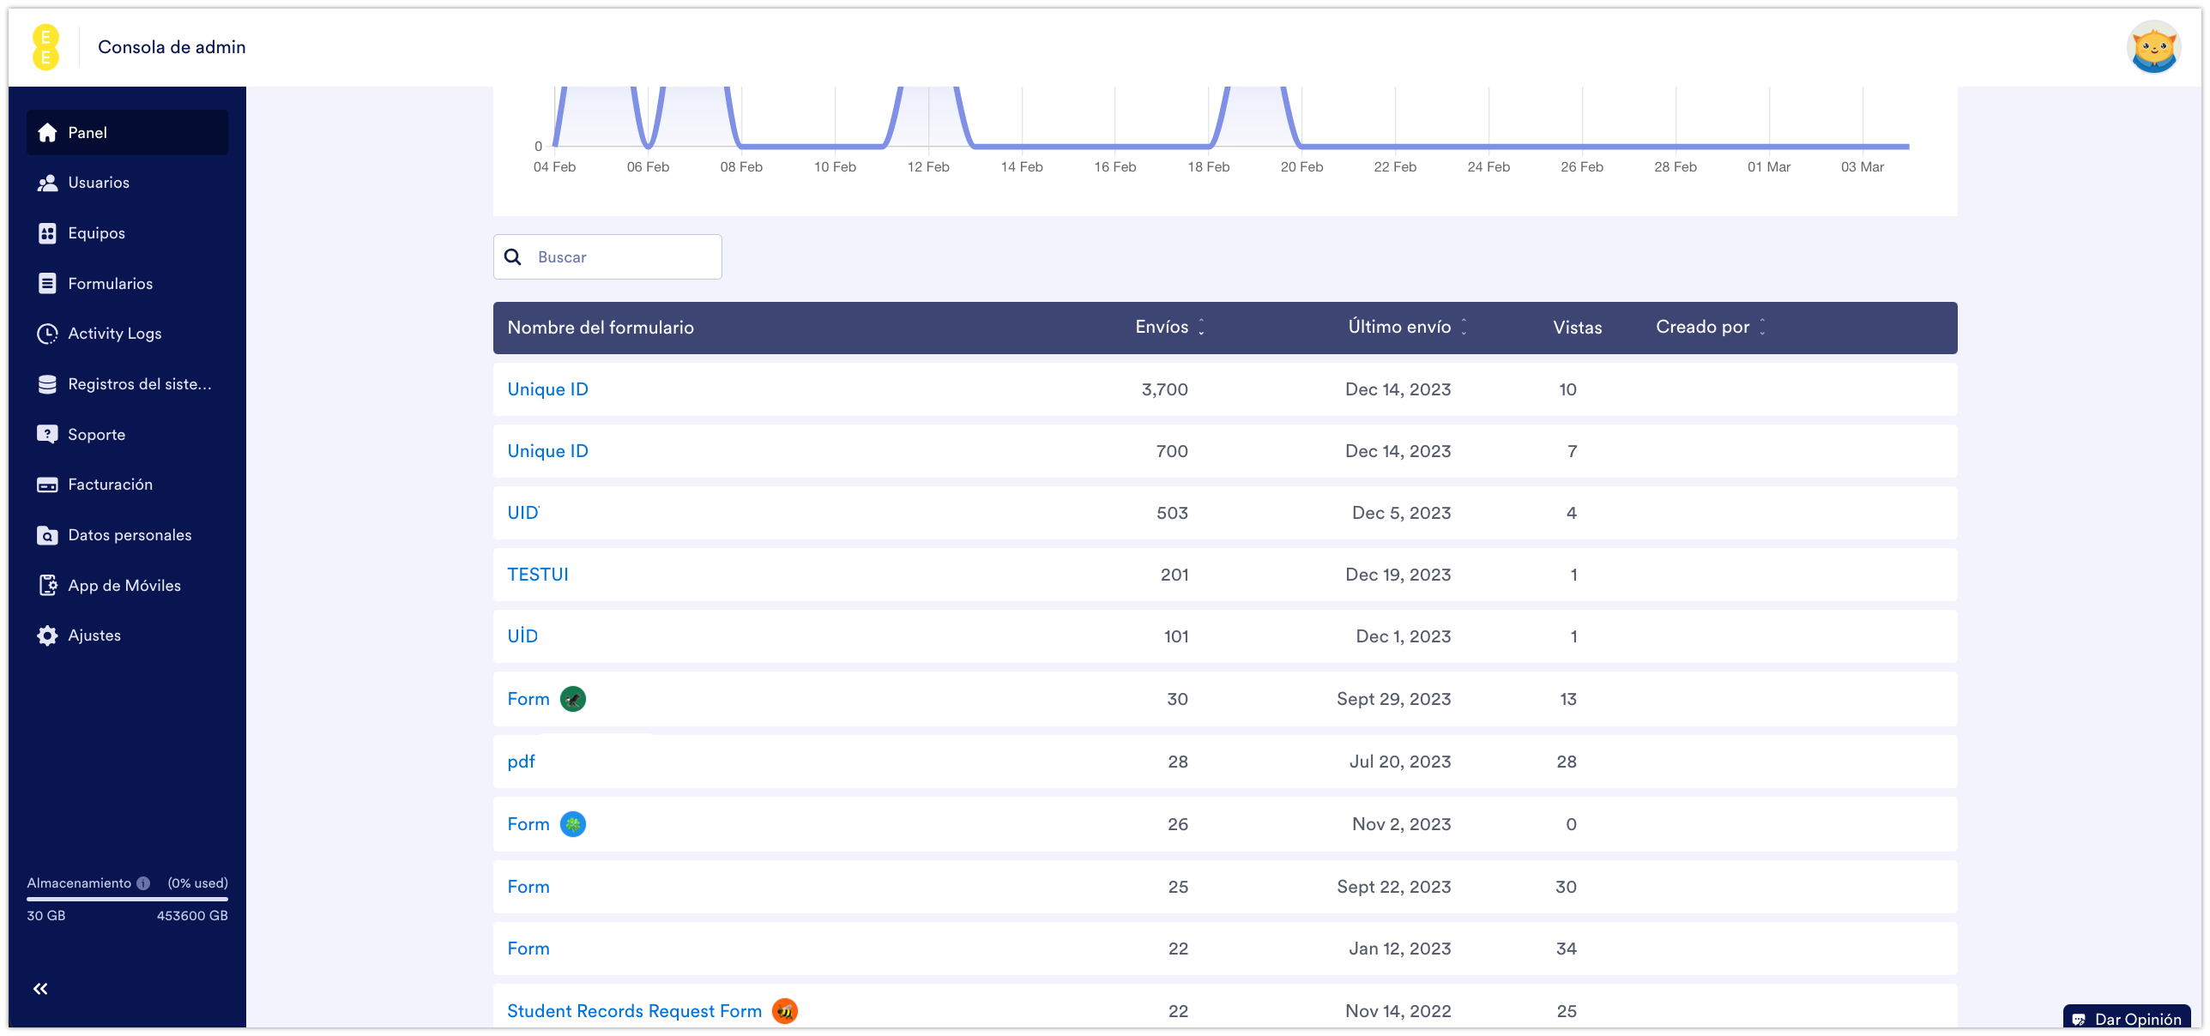This screenshot has height=1036, width=2210.
Task: Click the Soporte help icon
Action: click(x=47, y=434)
